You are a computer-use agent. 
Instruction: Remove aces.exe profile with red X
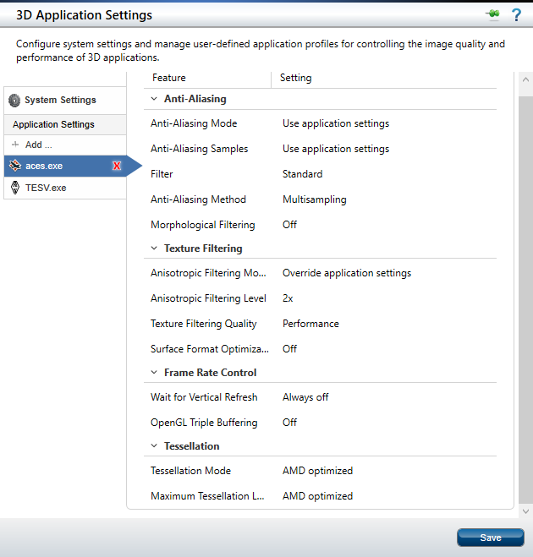tap(117, 167)
